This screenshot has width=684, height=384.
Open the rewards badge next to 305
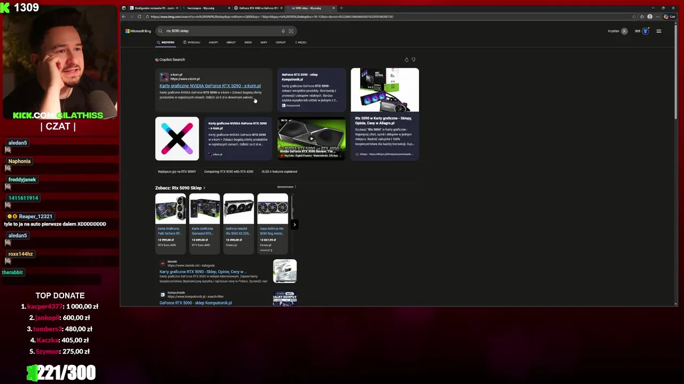[x=645, y=31]
